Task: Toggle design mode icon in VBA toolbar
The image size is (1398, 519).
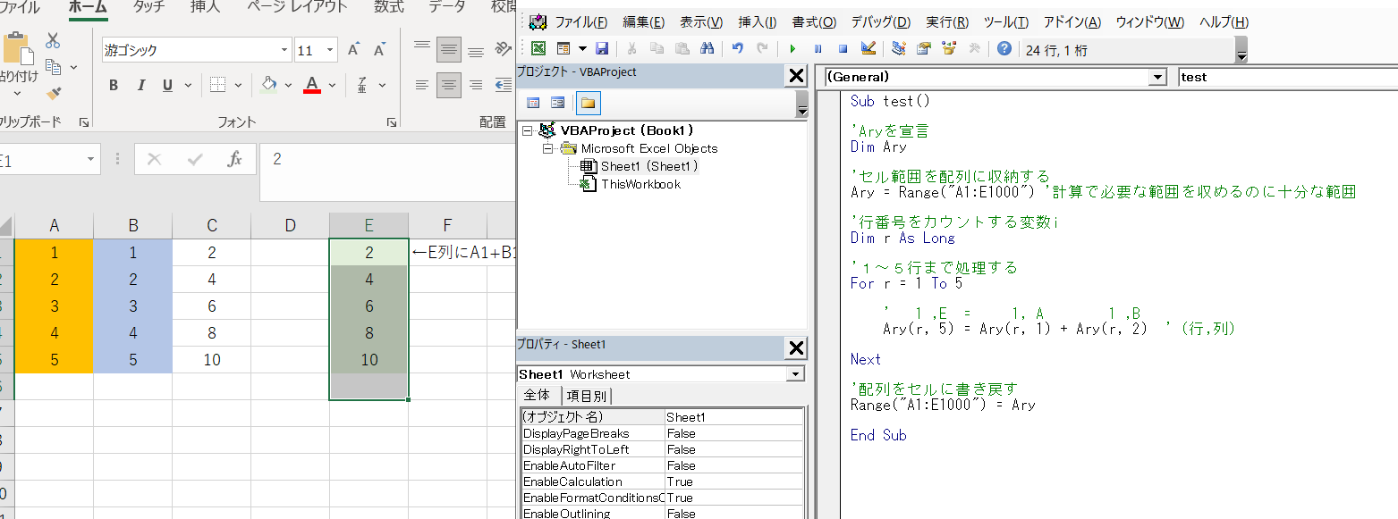Action: pyautogui.click(x=868, y=49)
